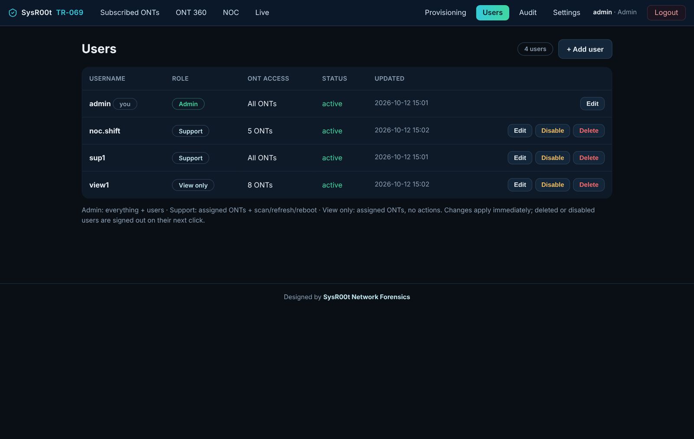Click the SysR00t TR-069 brand text
Image resolution: width=694 pixels, height=439 pixels.
(52, 13)
